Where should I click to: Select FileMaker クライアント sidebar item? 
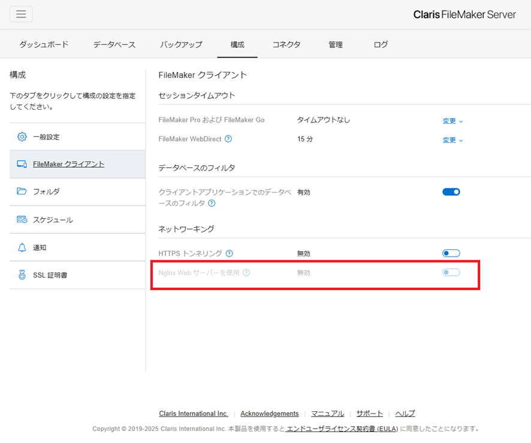(x=77, y=164)
